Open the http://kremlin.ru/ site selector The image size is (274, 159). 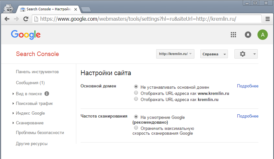tap(175, 54)
